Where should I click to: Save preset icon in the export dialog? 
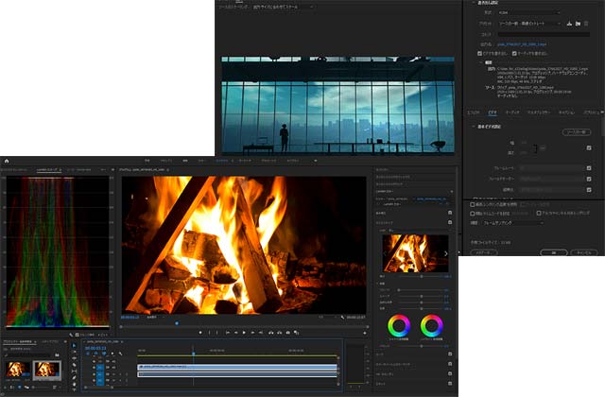[x=569, y=24]
